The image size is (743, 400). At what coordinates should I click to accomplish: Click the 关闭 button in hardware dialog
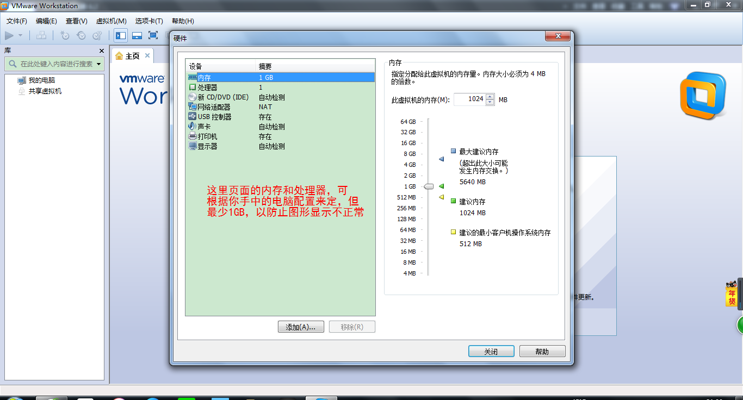click(x=491, y=352)
